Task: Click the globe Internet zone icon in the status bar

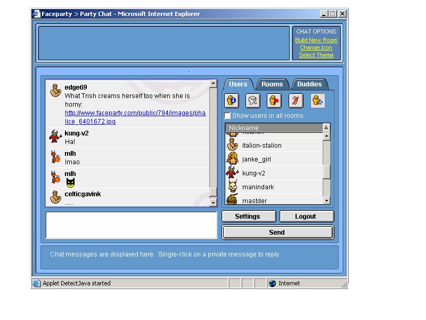Action: coord(272,284)
